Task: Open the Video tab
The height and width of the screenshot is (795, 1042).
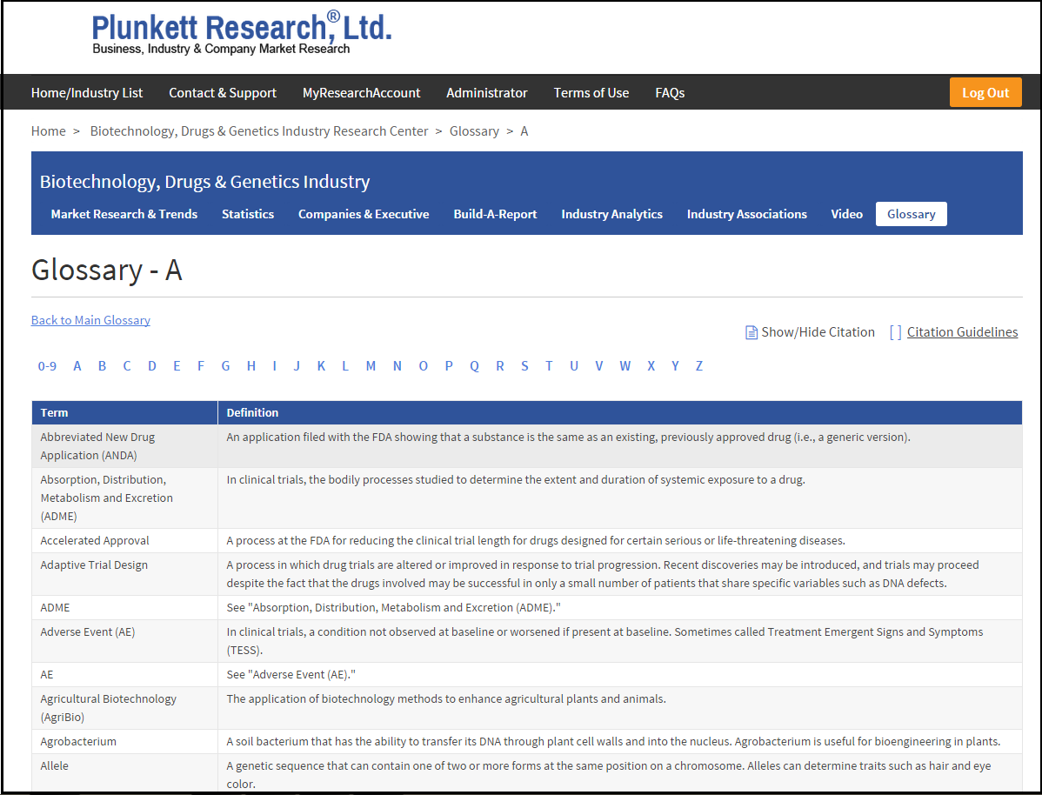Action: (x=846, y=214)
